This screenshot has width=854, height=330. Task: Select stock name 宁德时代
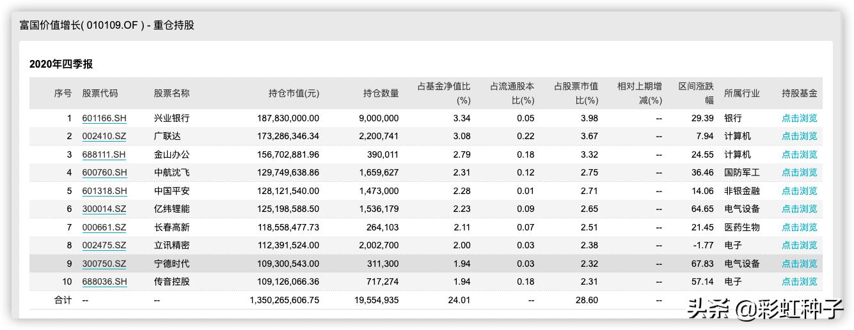pos(171,264)
